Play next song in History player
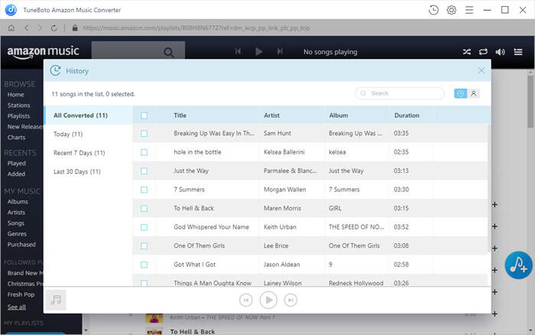Screen dimensions: 535x335 pos(290,300)
